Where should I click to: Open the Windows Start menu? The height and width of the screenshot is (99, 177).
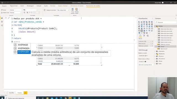2,98
